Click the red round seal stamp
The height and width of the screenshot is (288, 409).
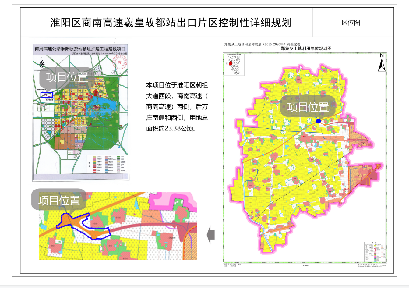coord(120,62)
